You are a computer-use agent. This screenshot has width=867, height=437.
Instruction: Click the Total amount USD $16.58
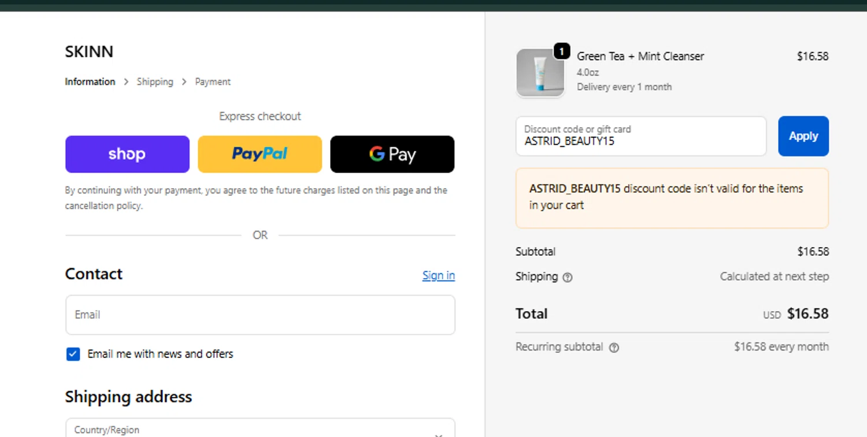pyautogui.click(x=796, y=314)
